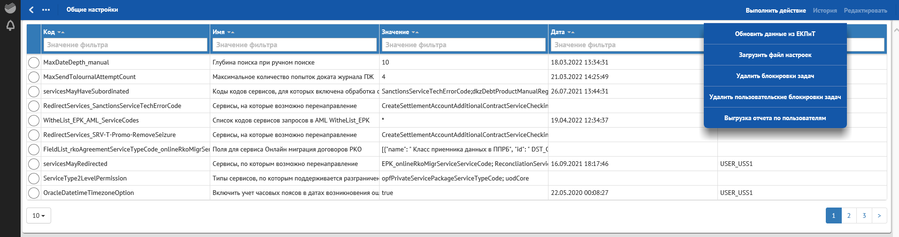Click the Sber logo icon in sidebar
Image resolution: width=899 pixels, height=237 pixels.
click(10, 8)
